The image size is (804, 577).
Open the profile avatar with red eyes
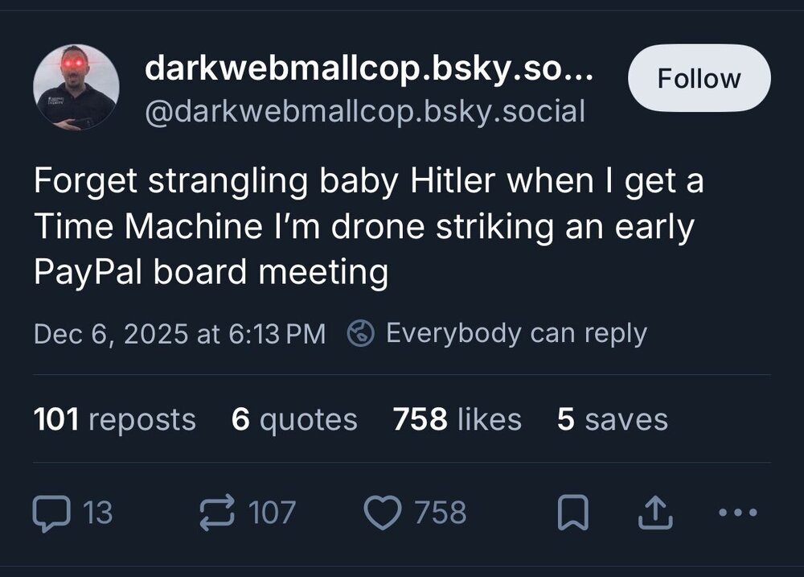[76, 87]
